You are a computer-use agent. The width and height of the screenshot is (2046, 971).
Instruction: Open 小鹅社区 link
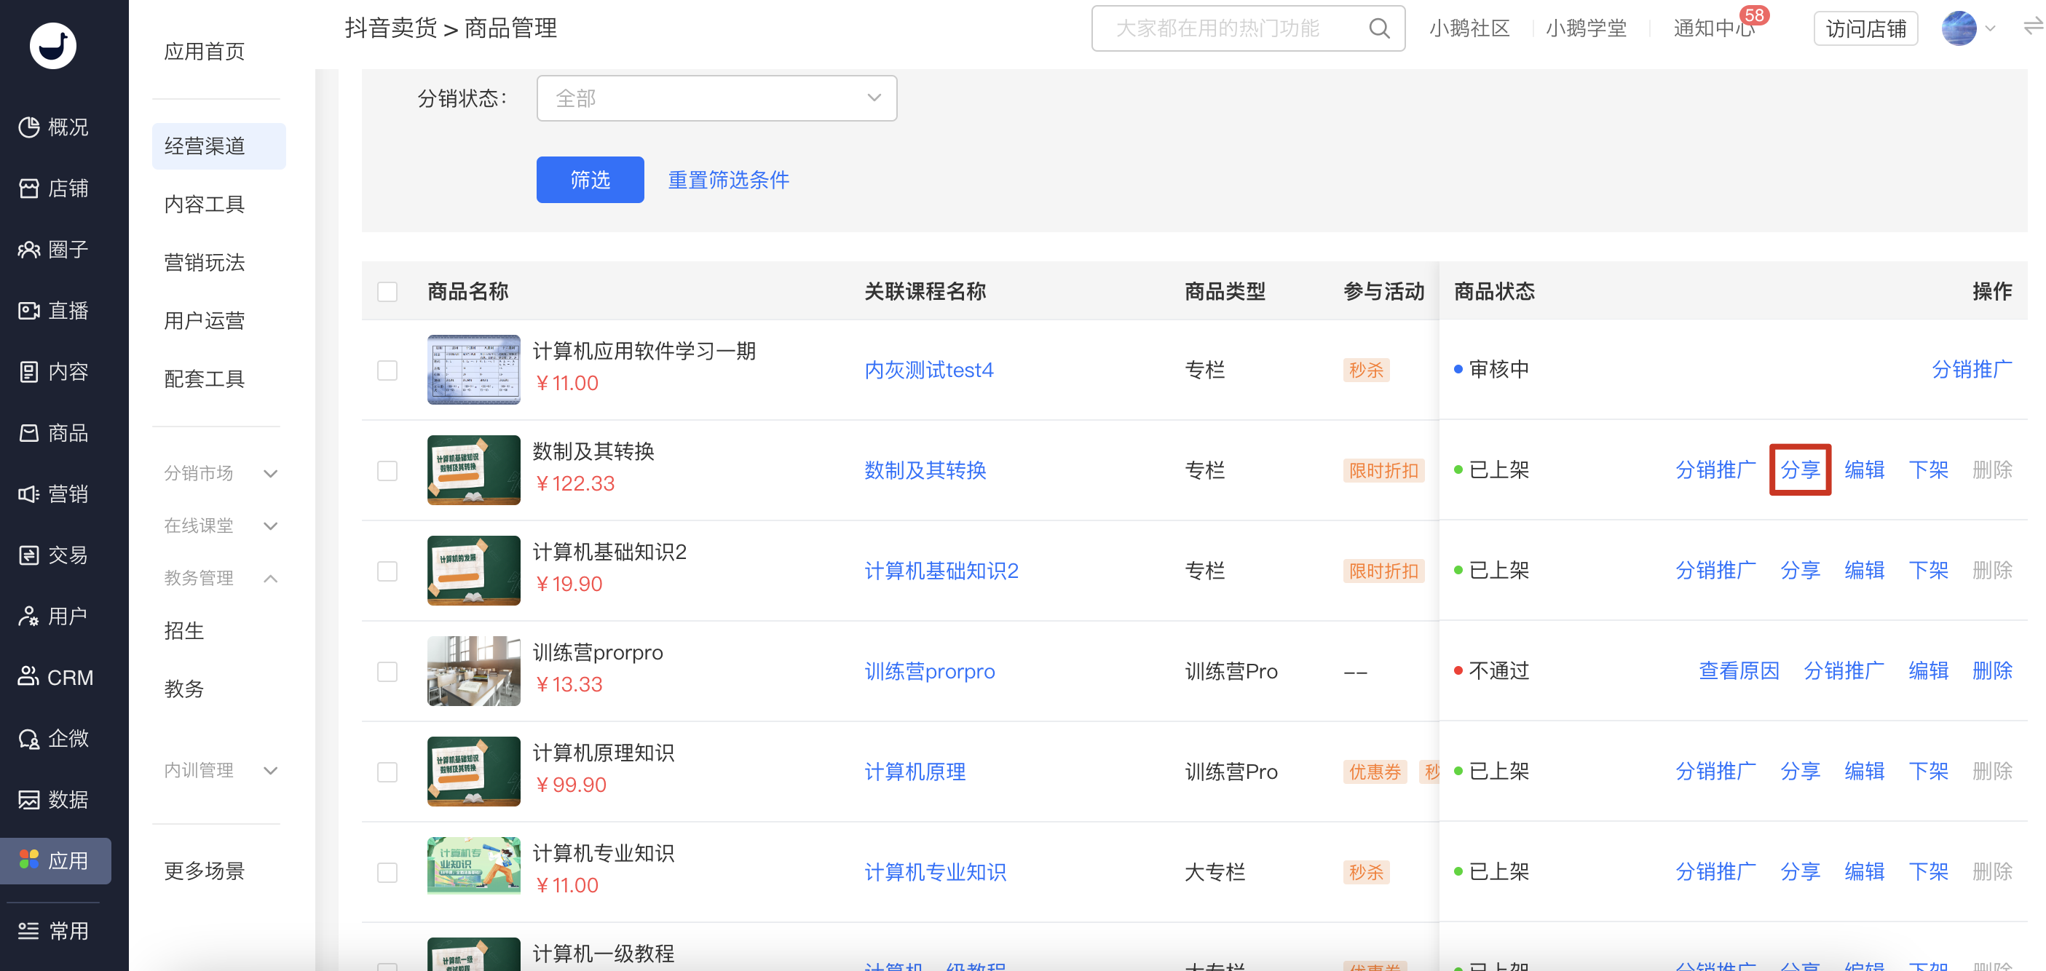(1469, 28)
